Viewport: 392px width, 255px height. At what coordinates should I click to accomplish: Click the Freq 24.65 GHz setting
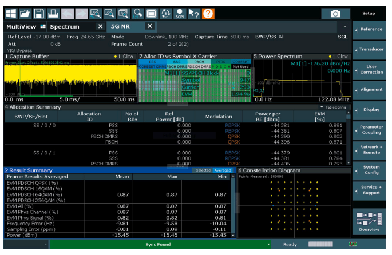pyautogui.click(x=86, y=37)
